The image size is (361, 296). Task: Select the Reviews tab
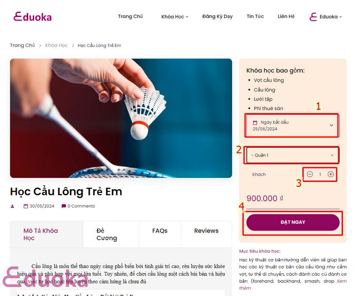(x=206, y=231)
